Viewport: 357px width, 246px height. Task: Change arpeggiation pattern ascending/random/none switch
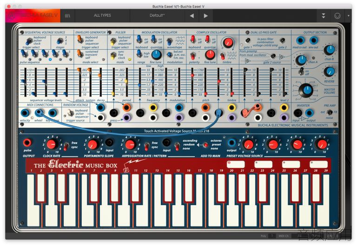coord(177,146)
